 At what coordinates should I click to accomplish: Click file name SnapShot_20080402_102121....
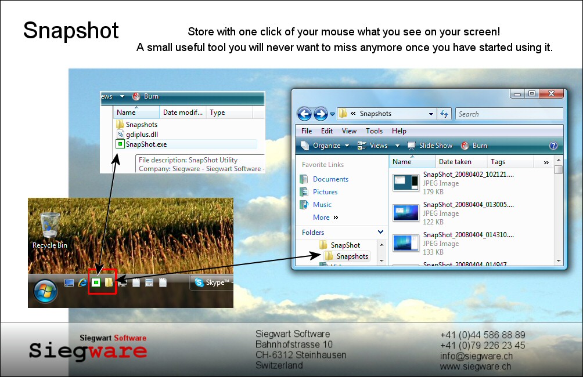(469, 174)
